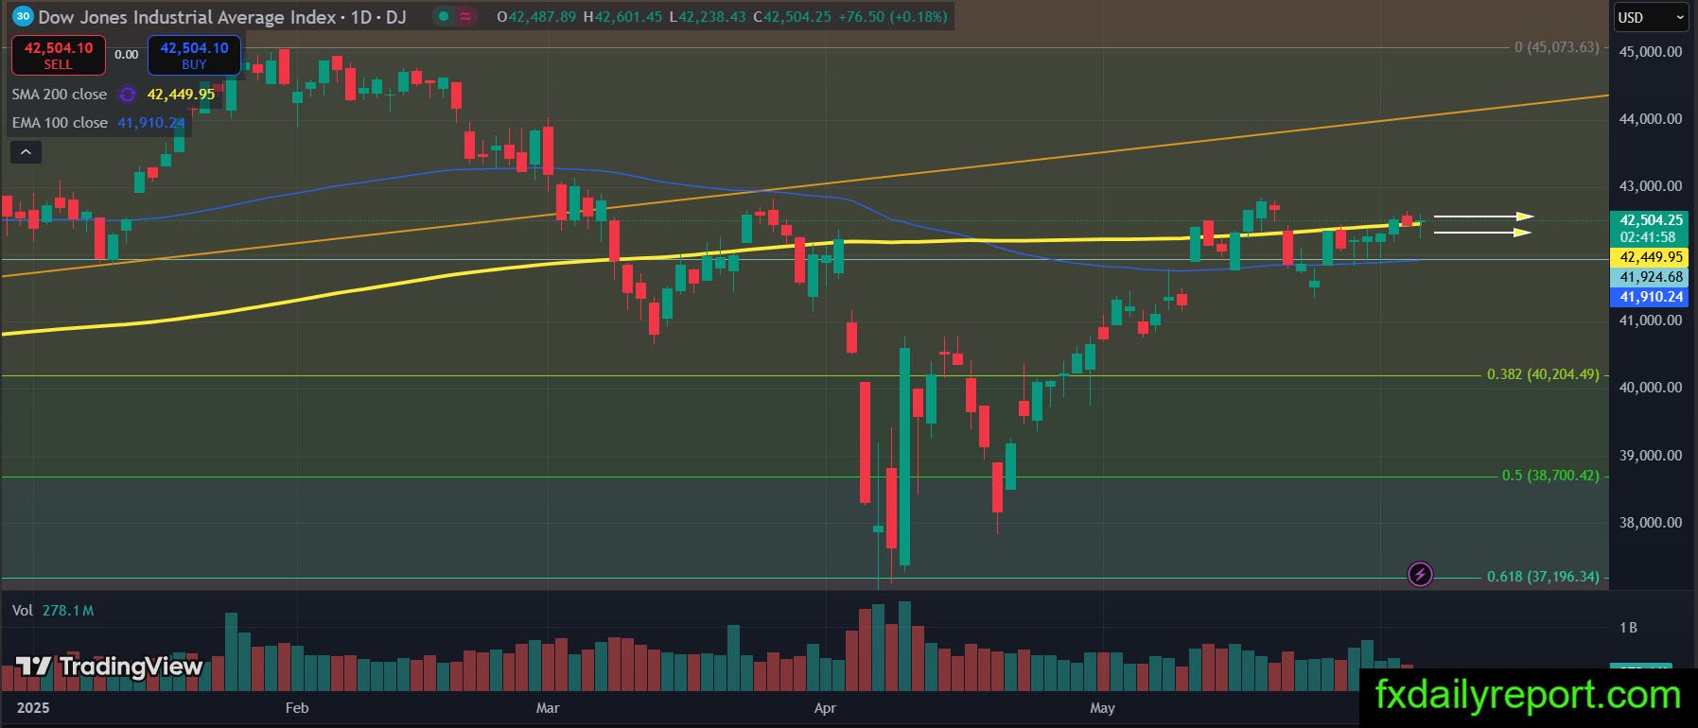Click the low value L42,238.43
The width and height of the screenshot is (1698, 728).
[708, 17]
